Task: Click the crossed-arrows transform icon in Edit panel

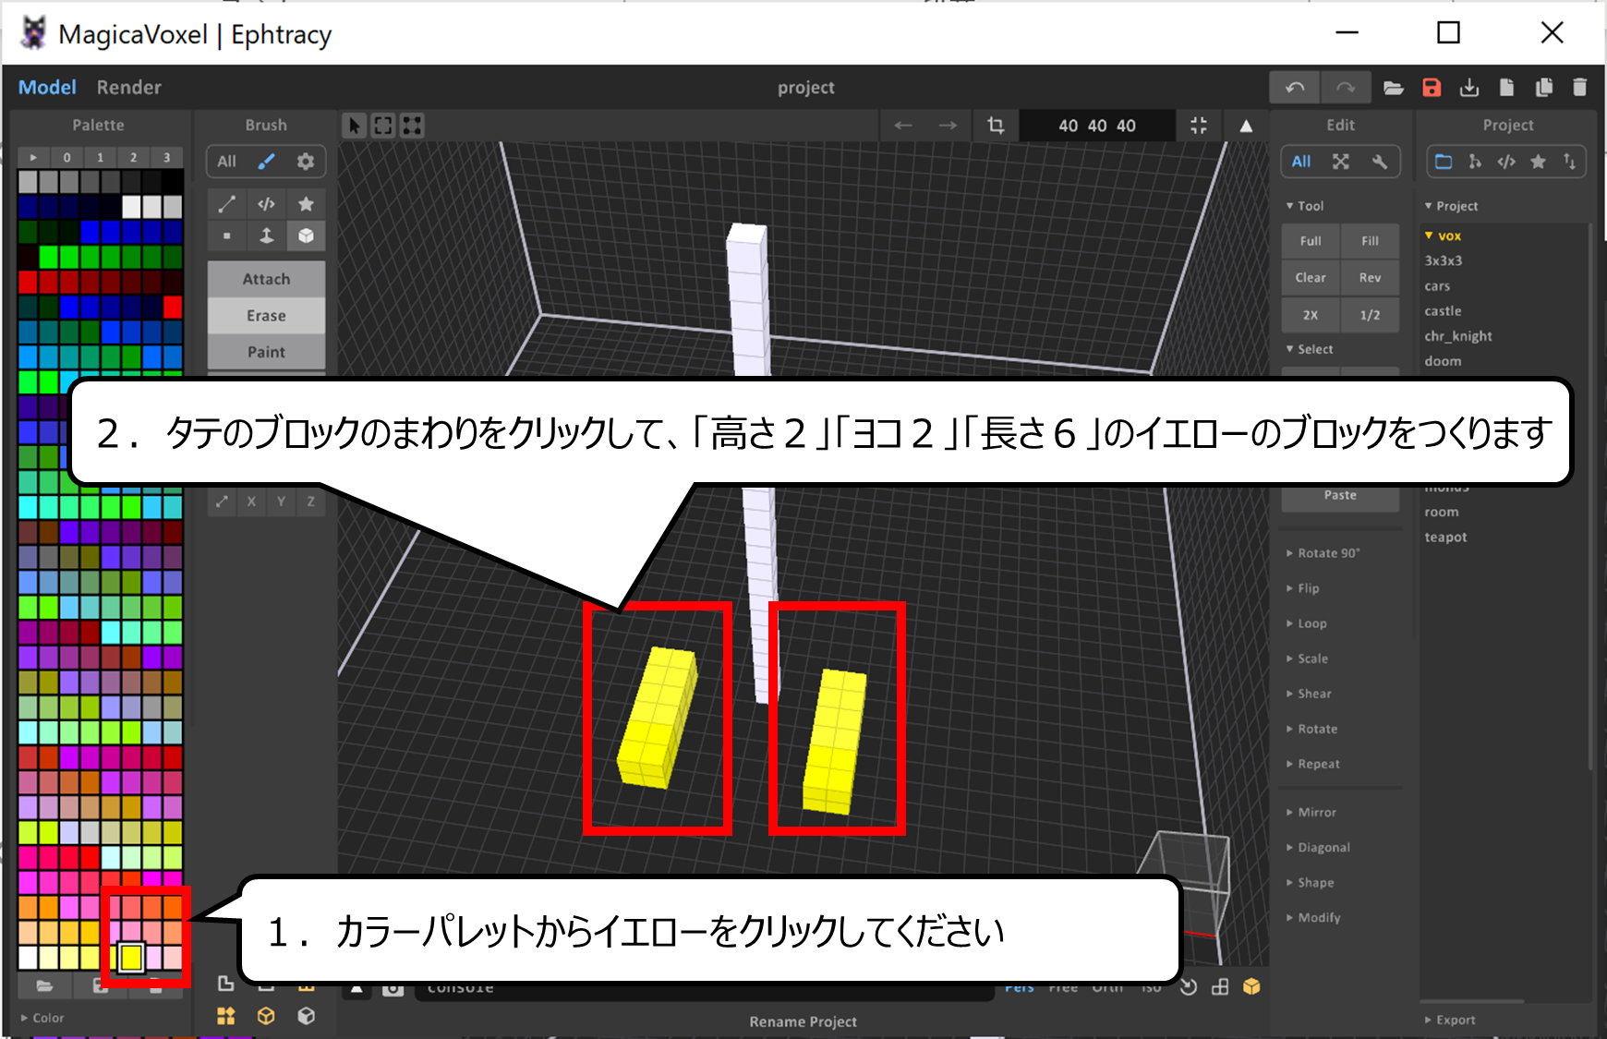Action: click(1341, 162)
